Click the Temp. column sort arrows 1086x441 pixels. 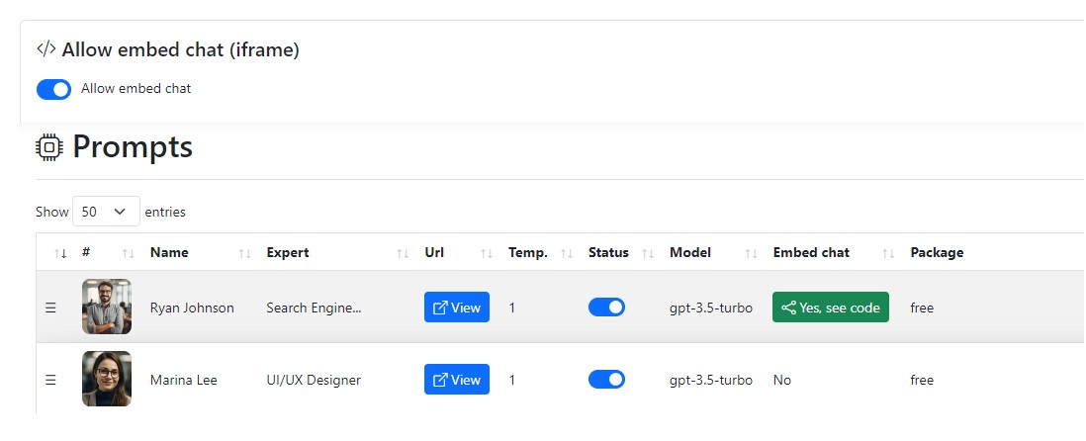pyautogui.click(x=567, y=253)
